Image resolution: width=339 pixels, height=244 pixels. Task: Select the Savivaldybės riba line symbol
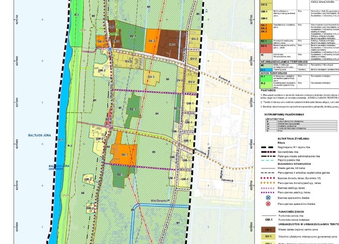coord(268,152)
